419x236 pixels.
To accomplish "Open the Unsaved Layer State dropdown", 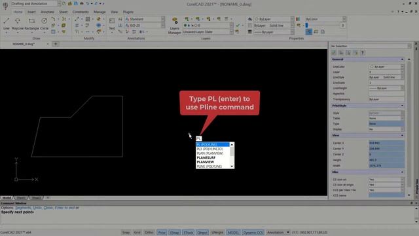I will point(208,31).
